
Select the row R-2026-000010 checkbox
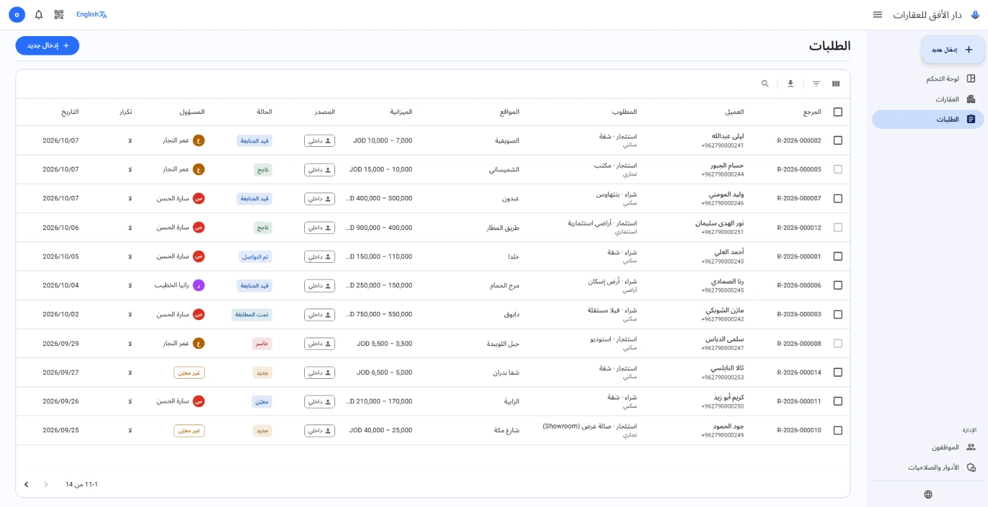(838, 430)
